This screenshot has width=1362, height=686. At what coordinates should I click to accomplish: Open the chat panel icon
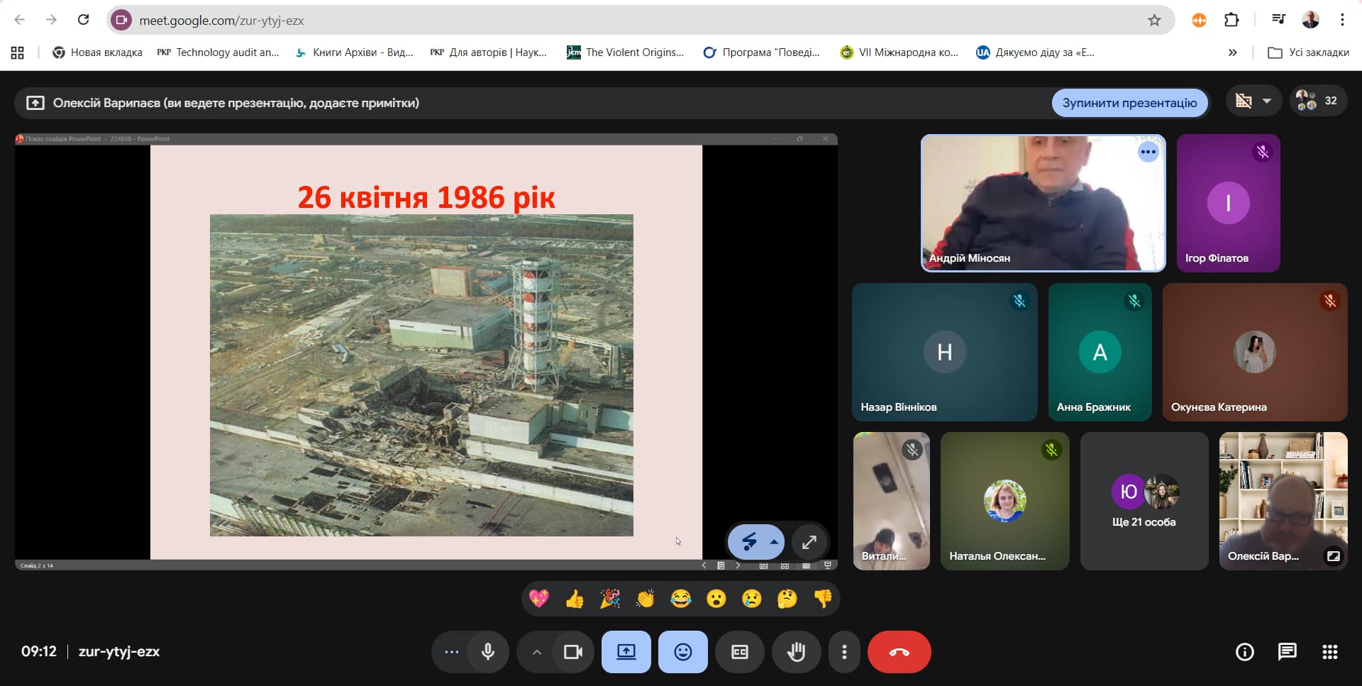pos(1287,651)
